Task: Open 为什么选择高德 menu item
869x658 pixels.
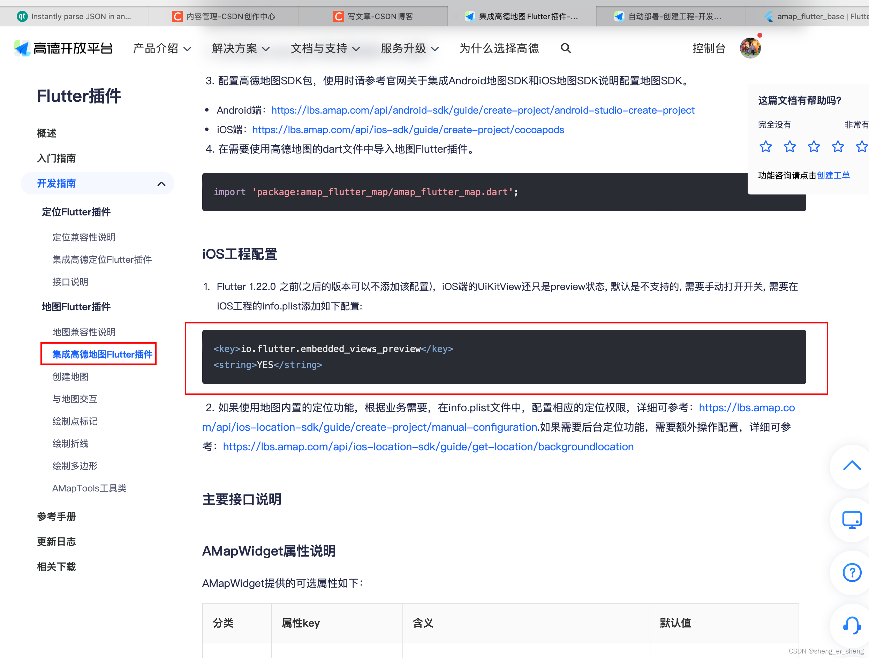Action: tap(499, 48)
